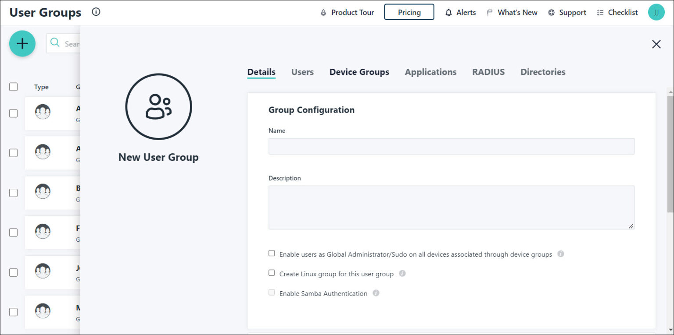Toggle the select-all checkbox above the group list
This screenshot has width=674, height=335.
click(13, 87)
